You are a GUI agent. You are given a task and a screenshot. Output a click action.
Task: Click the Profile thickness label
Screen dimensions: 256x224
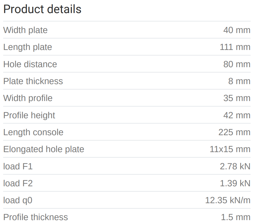(x=36, y=217)
